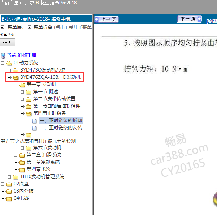Click the 正时链条的拆卸 page icon
The image size is (217, 215).
coord(35,121)
